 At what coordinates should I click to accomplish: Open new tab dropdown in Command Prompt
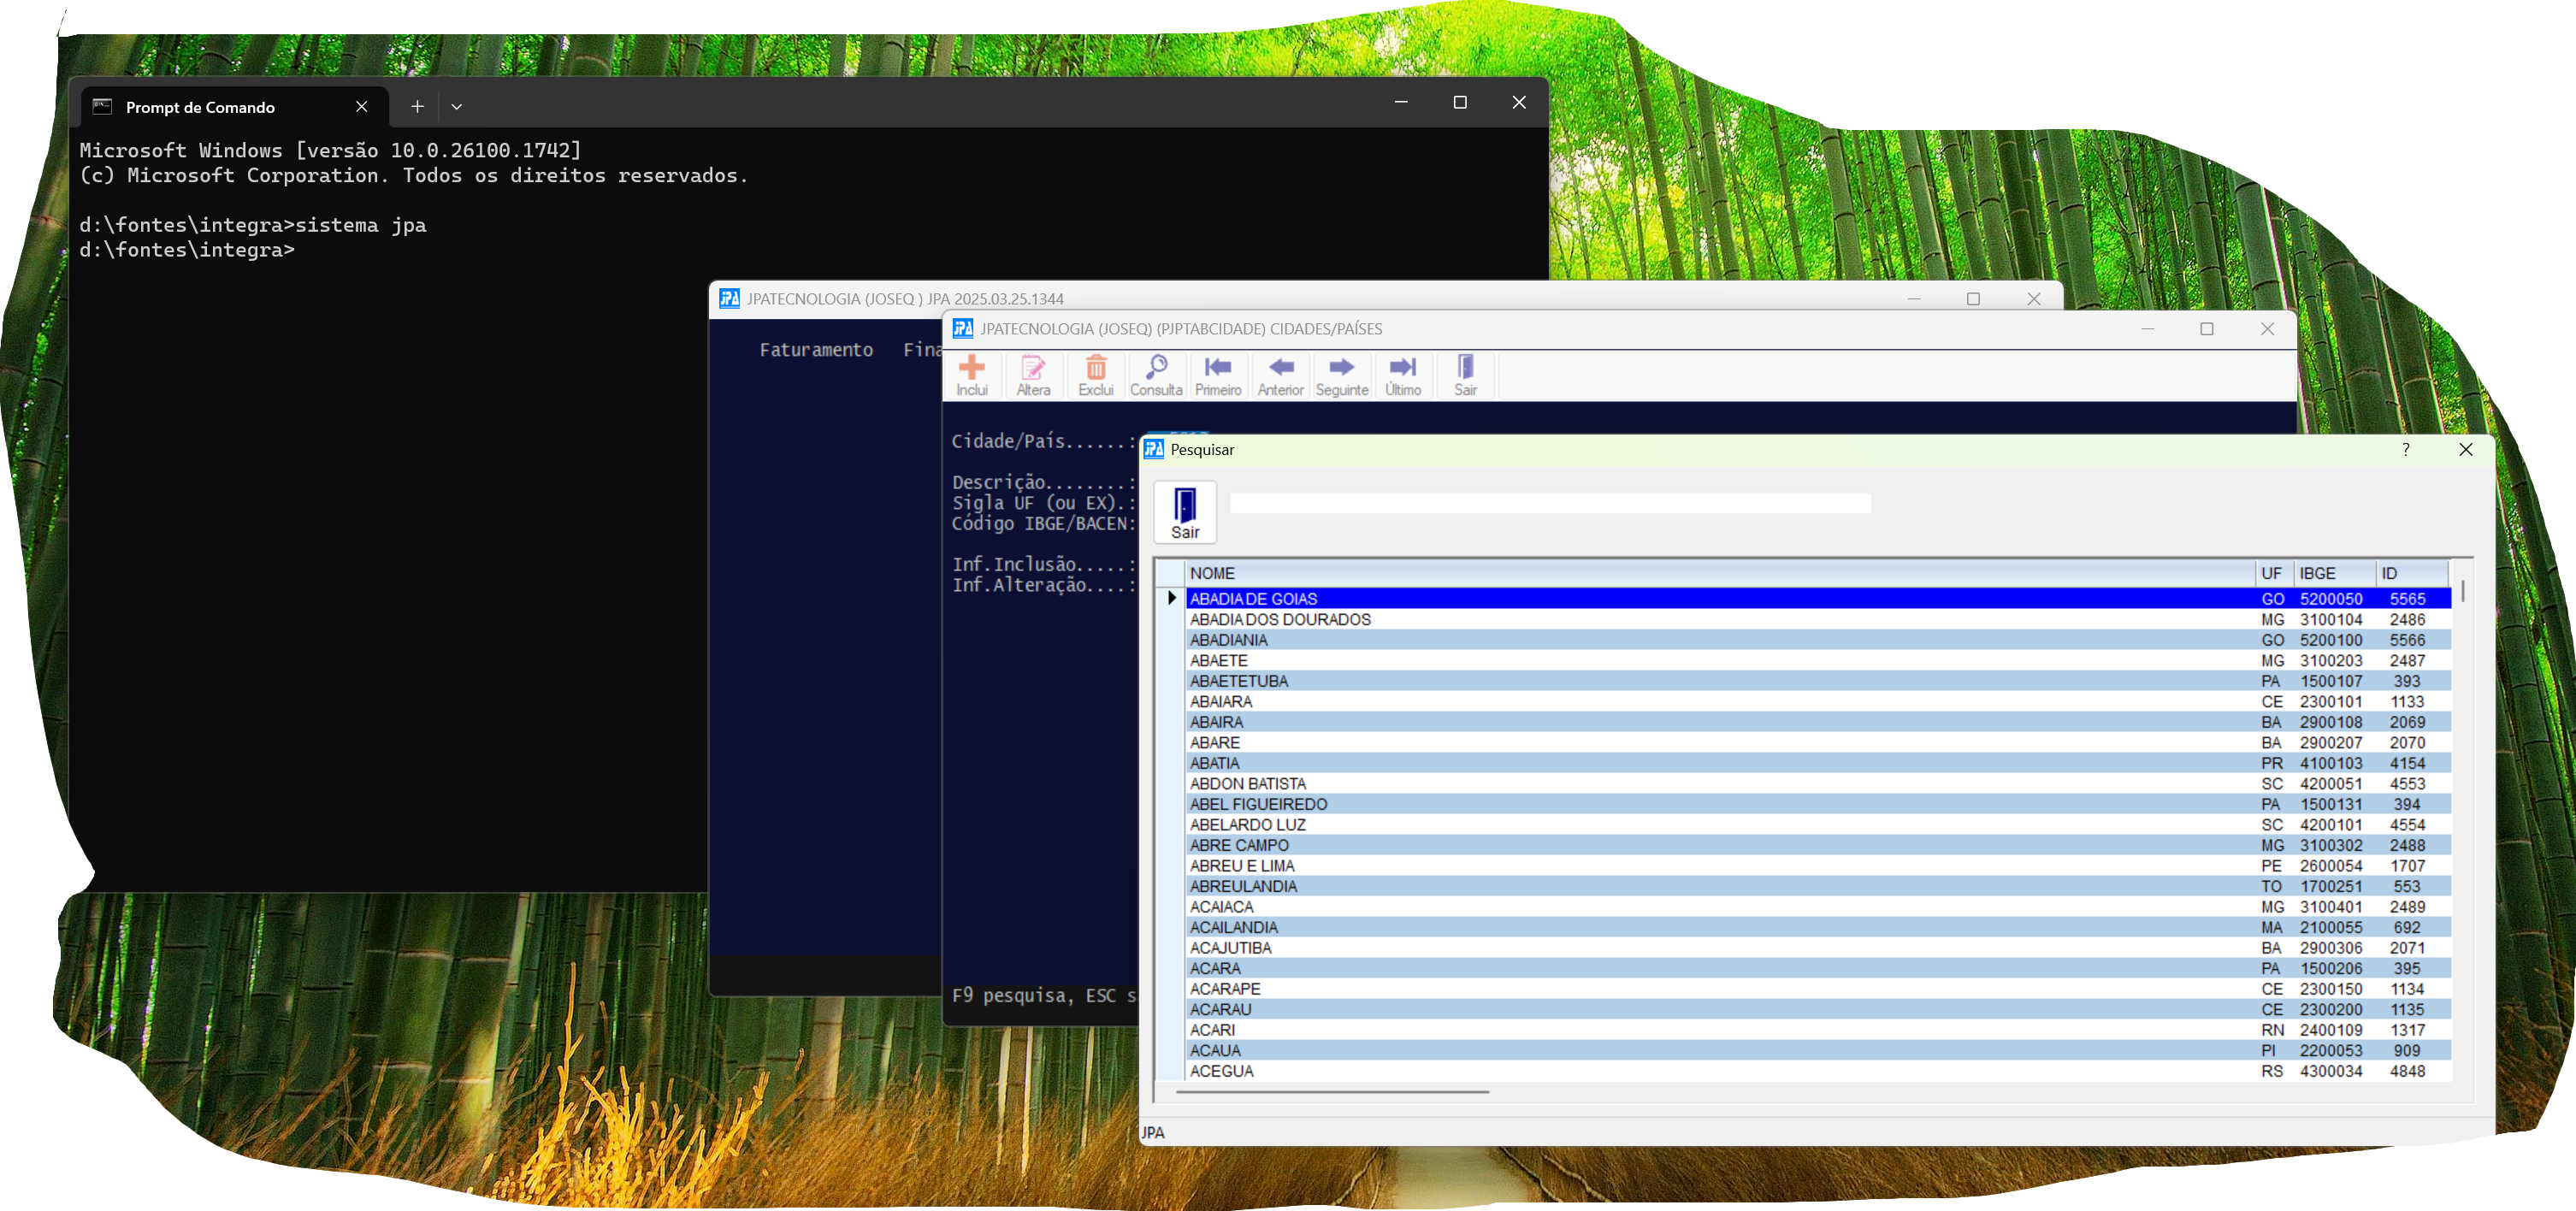tap(456, 107)
